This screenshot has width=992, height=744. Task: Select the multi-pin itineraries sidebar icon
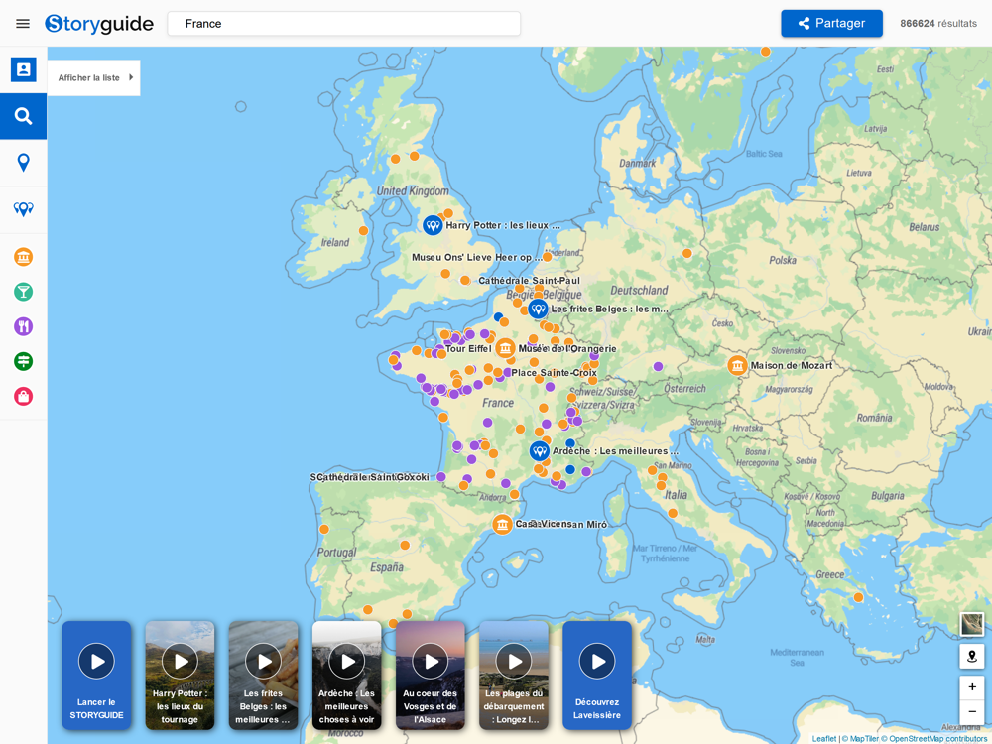coord(24,209)
